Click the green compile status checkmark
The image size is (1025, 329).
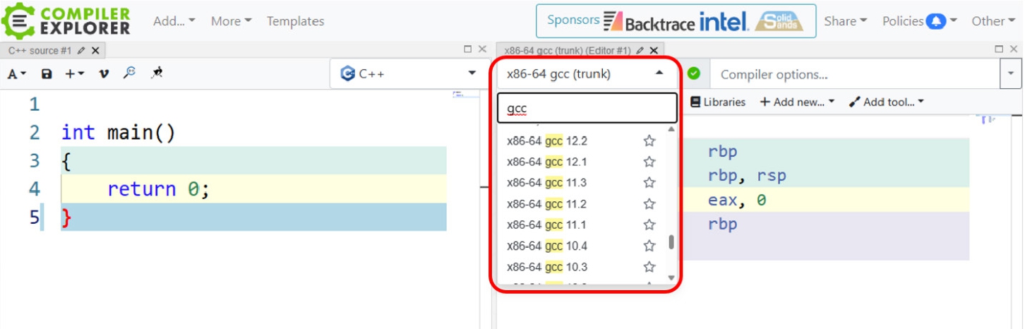click(x=694, y=73)
